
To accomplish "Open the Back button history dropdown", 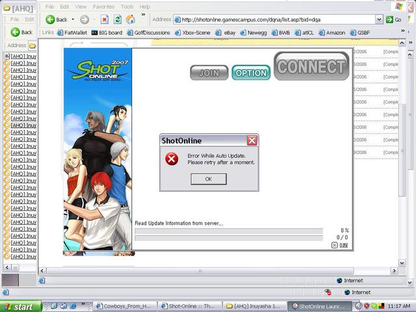I will point(73,19).
